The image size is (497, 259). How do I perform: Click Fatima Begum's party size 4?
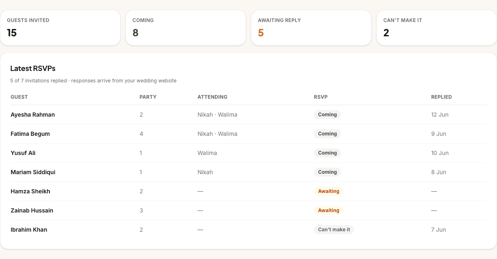click(141, 134)
